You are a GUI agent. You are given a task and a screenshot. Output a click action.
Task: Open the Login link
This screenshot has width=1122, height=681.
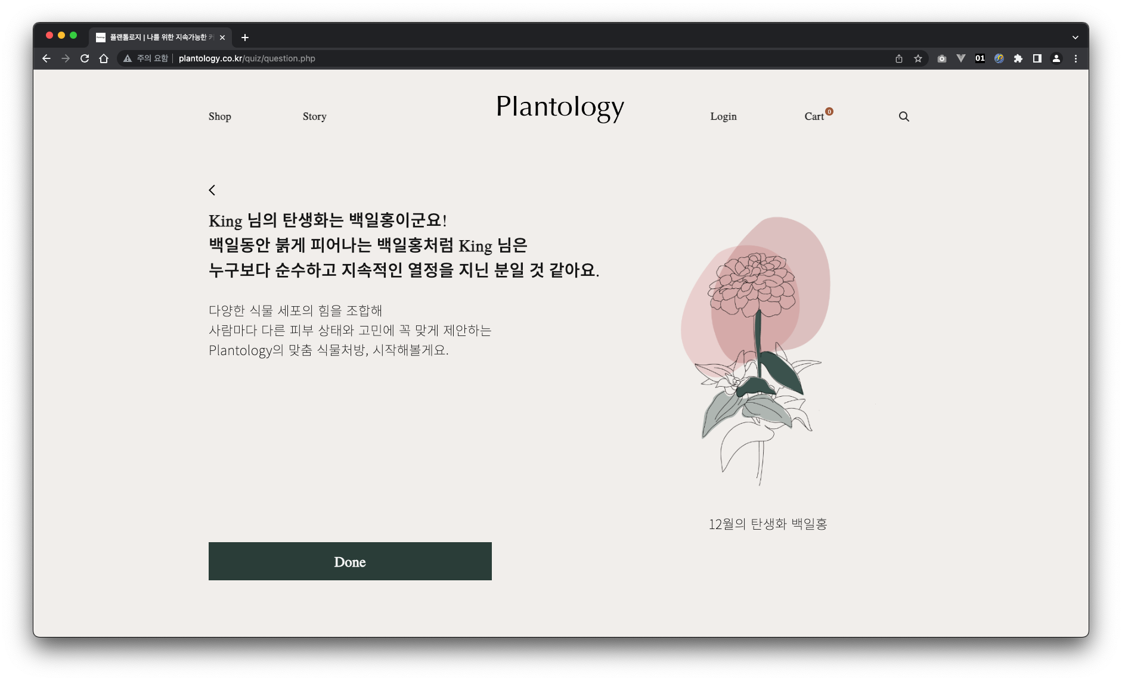tap(724, 116)
